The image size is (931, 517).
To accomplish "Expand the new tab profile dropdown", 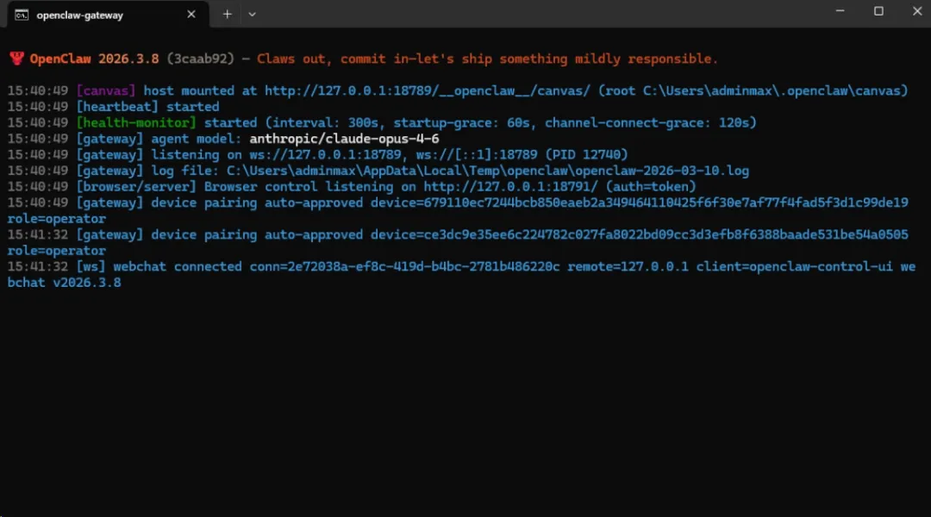I will (253, 15).
